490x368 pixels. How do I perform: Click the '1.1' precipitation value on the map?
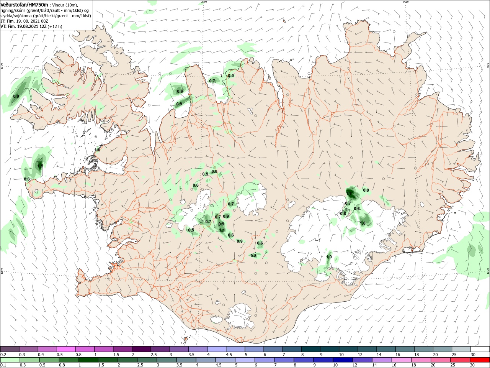click(222, 230)
